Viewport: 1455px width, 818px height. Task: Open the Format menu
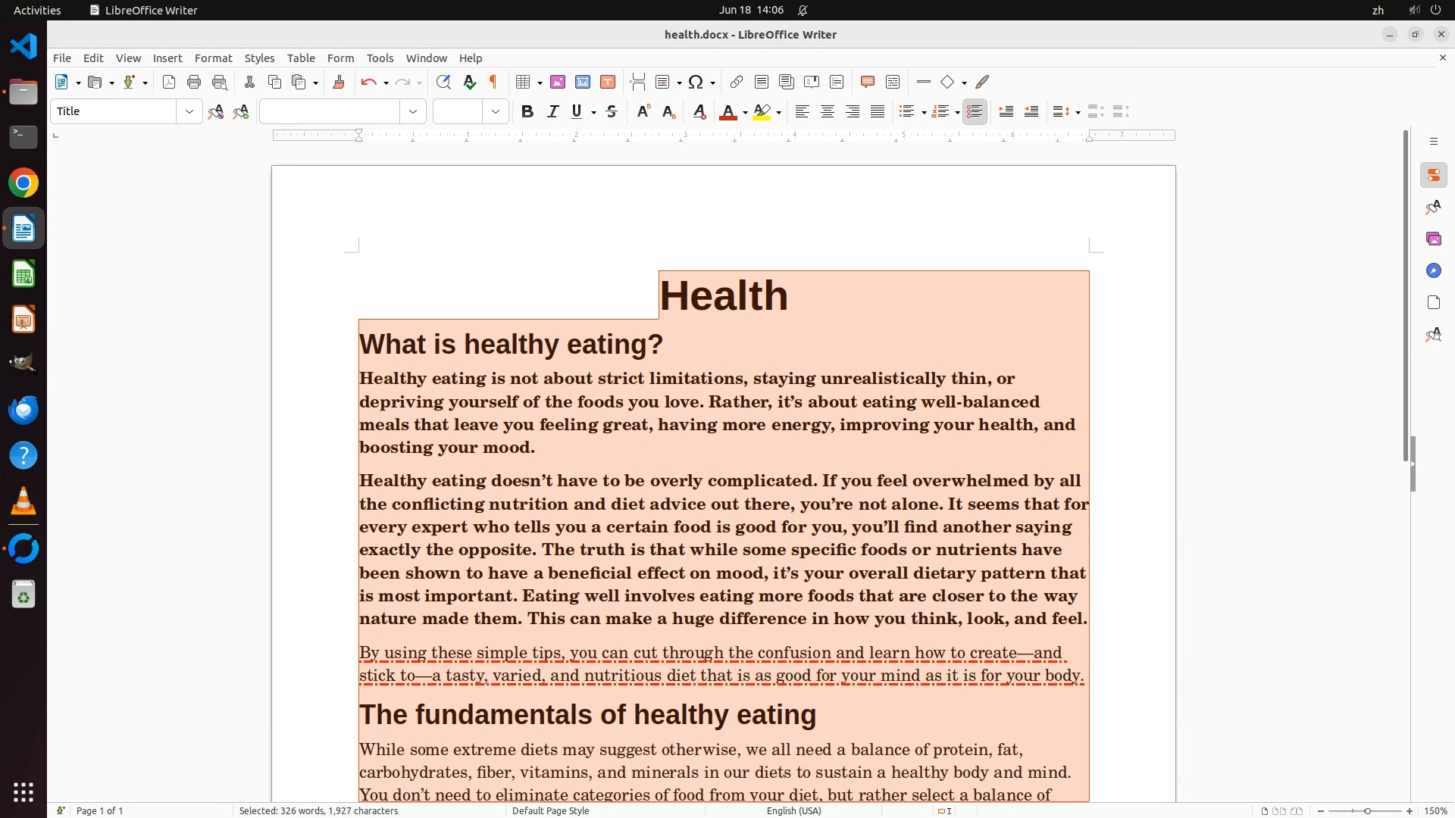[213, 58]
